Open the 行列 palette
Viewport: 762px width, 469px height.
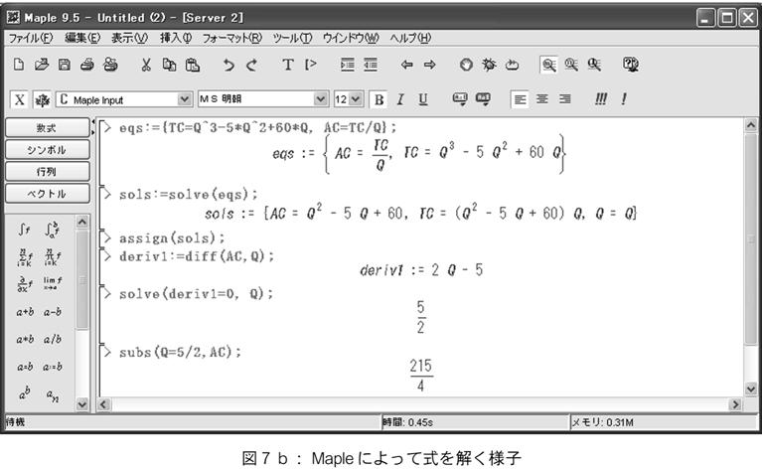click(x=47, y=172)
